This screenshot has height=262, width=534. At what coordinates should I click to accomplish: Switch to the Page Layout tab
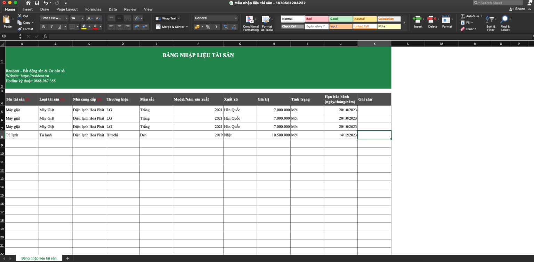pyautogui.click(x=67, y=9)
